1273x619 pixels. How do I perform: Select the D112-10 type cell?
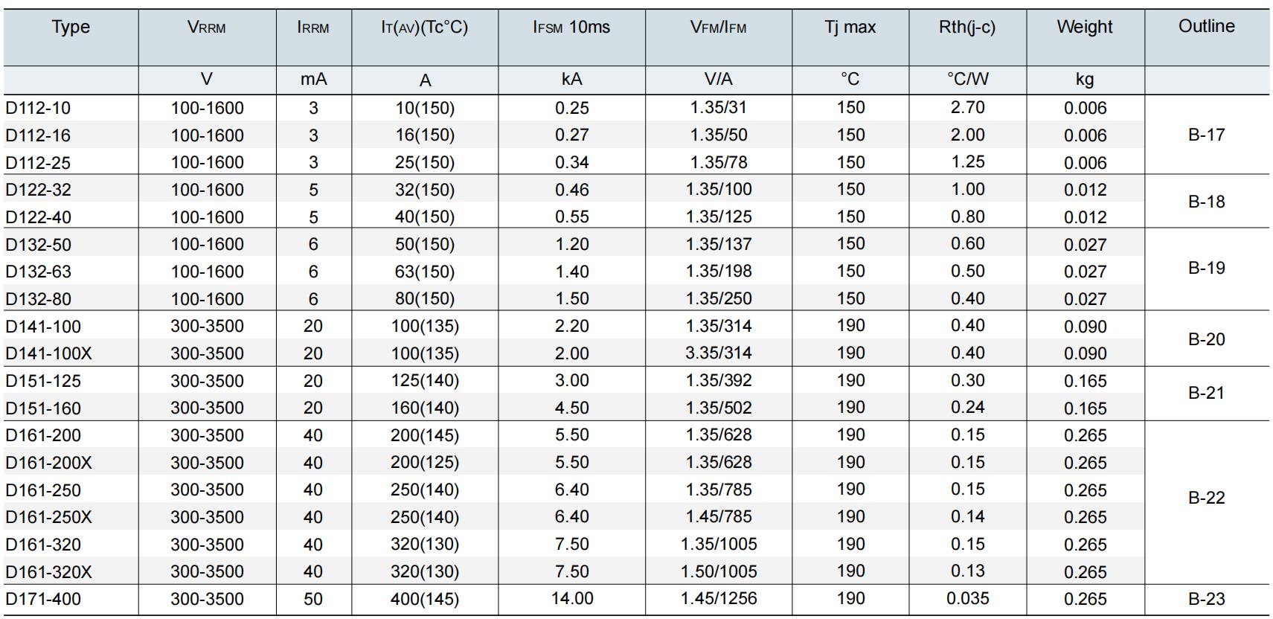38,108
